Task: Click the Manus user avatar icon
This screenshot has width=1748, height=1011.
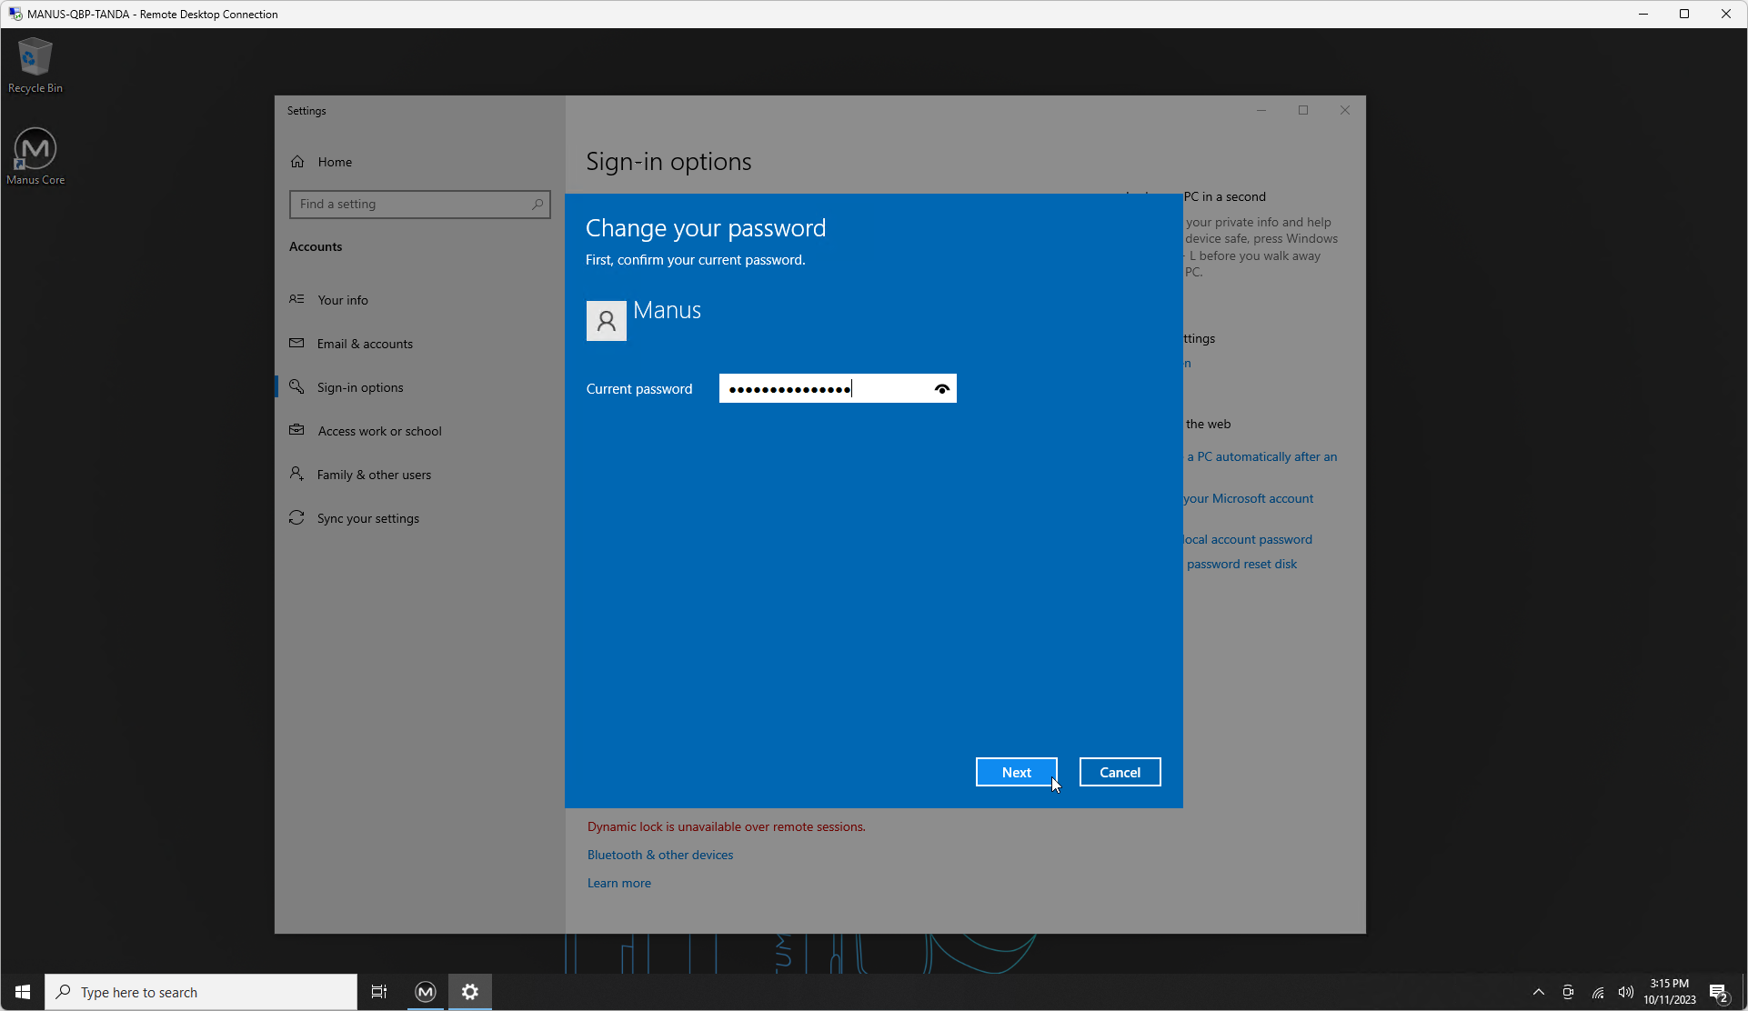Action: (606, 321)
